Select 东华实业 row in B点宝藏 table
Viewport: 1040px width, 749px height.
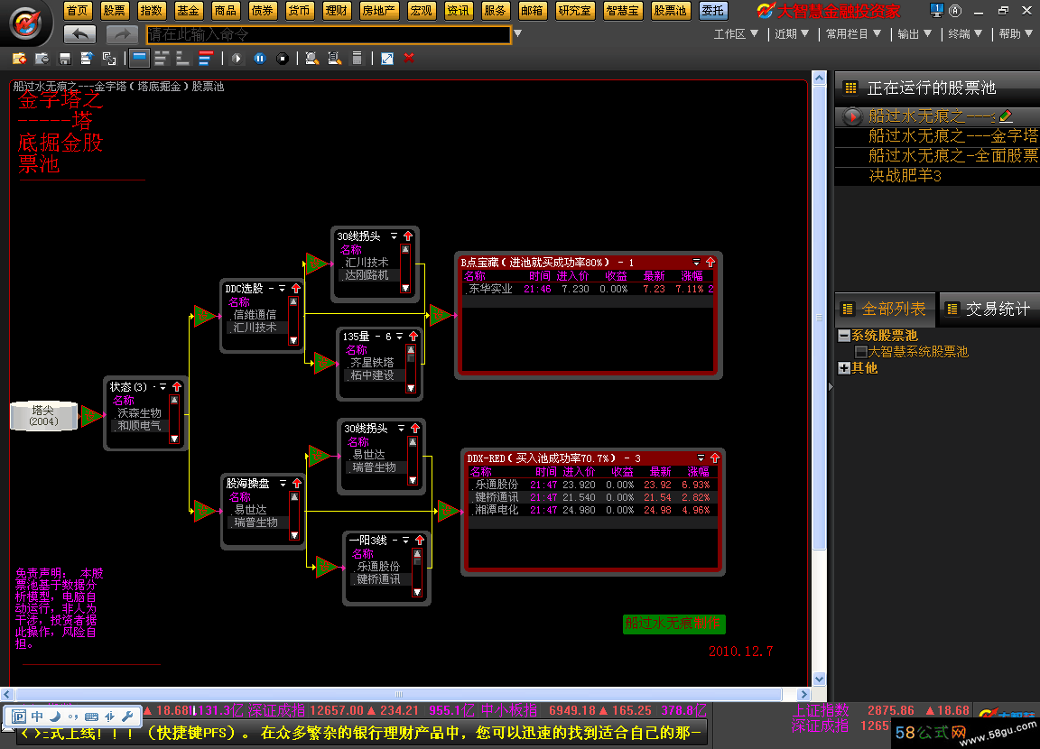(588, 289)
